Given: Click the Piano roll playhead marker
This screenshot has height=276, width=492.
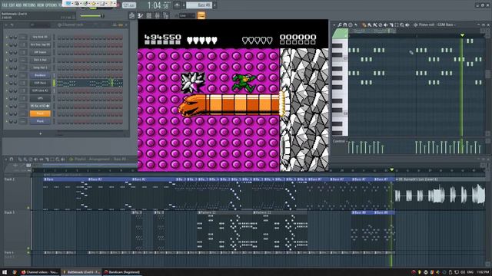Looking at the screenshot, I should point(462,35).
